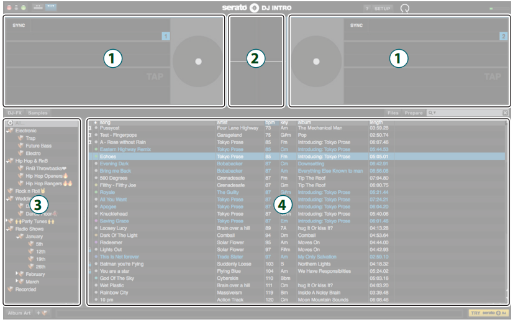Click the left deck virtual platter
The image size is (513, 322).
pyautogui.click(x=198, y=62)
